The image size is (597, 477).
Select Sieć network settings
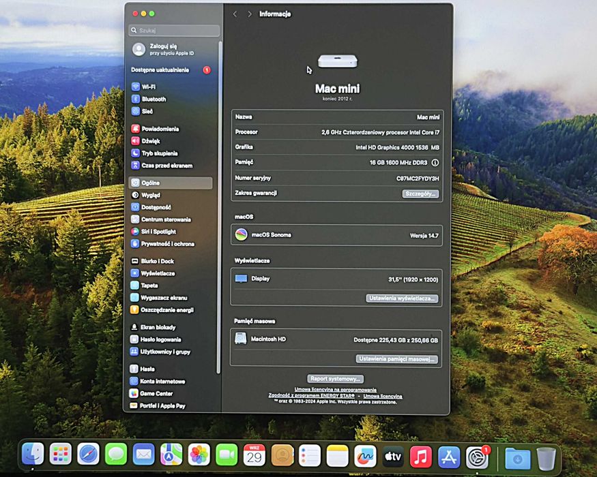142,111
